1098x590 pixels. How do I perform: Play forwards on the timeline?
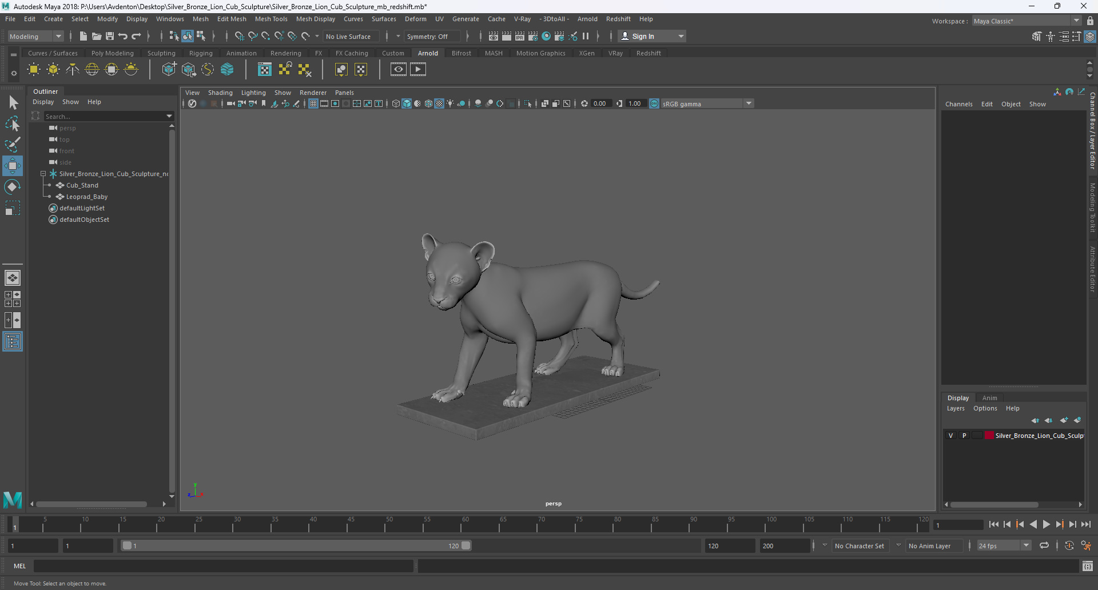point(1047,524)
